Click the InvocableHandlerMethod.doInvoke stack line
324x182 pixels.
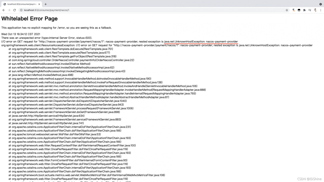[80, 79]
